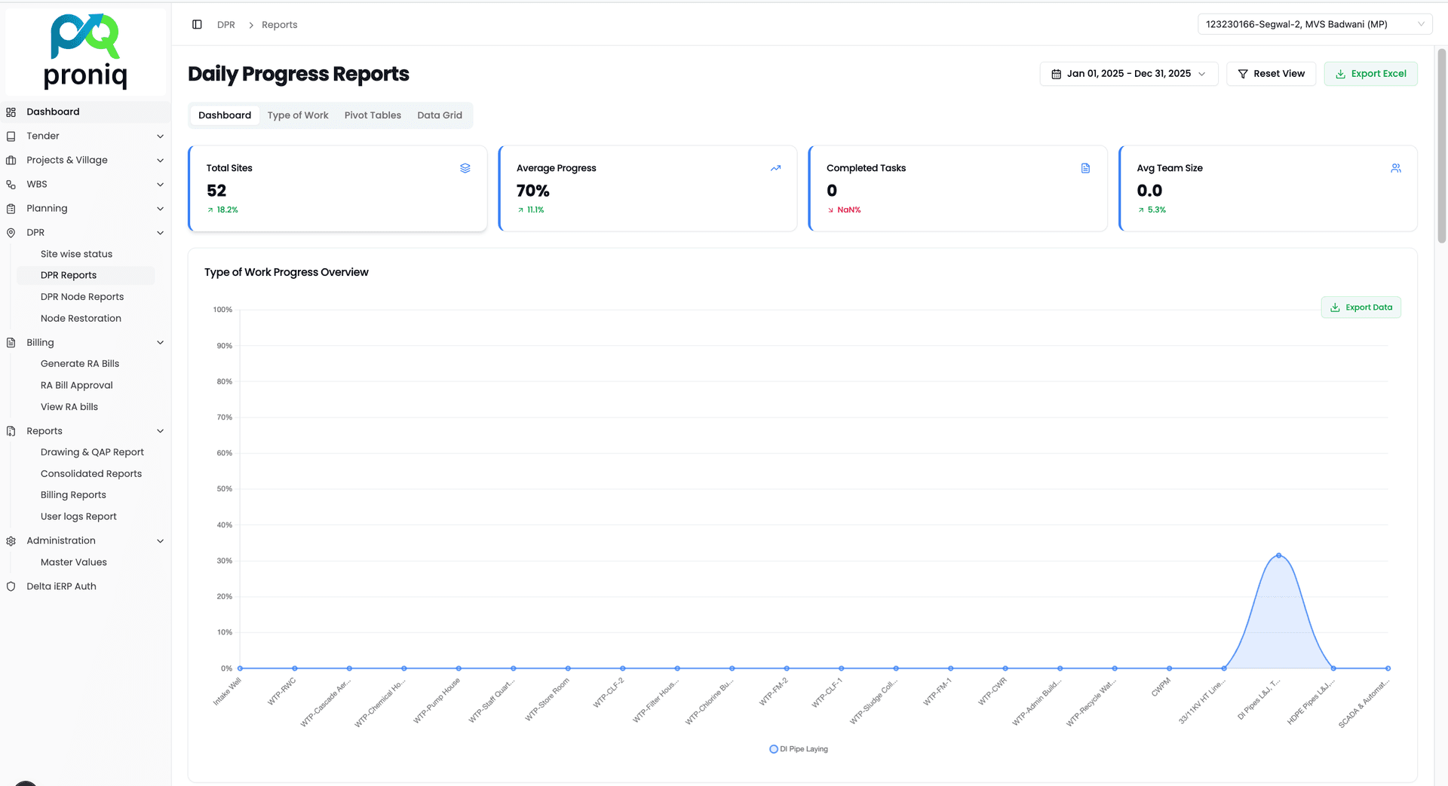Click the Export Excel button

coord(1370,74)
